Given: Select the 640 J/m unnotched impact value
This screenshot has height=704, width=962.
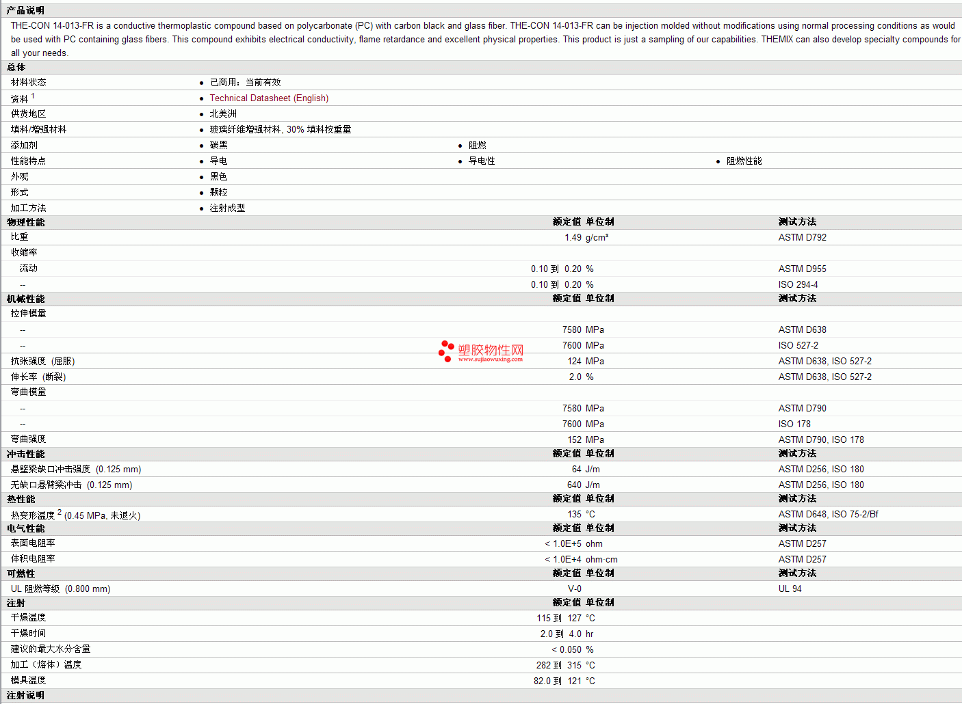Looking at the screenshot, I should pyautogui.click(x=583, y=485).
